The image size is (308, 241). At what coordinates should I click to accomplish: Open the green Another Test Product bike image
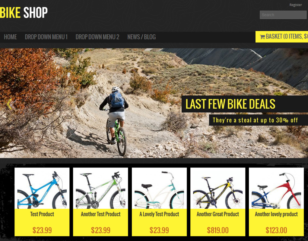(x=100, y=188)
